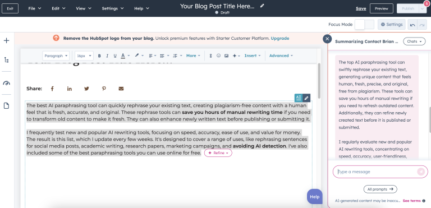Insert an image with the image icon

coord(226,56)
